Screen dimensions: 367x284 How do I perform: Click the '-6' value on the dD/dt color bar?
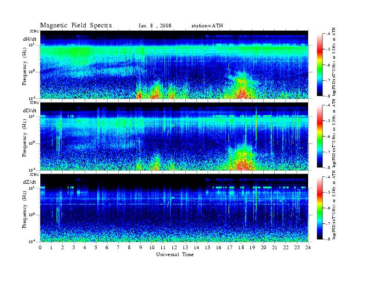tap(328, 136)
